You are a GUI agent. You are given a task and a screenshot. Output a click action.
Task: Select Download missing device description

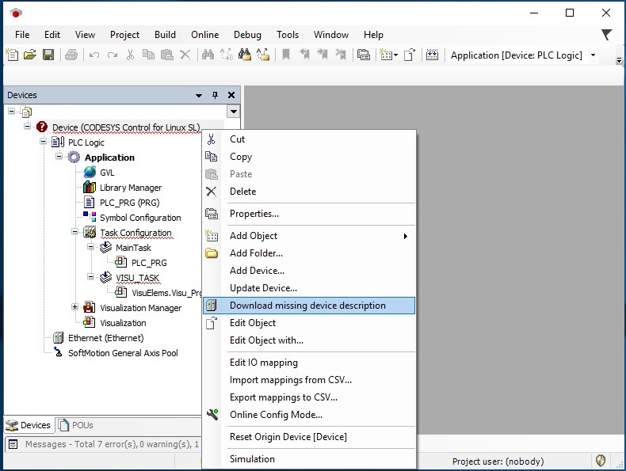(309, 306)
